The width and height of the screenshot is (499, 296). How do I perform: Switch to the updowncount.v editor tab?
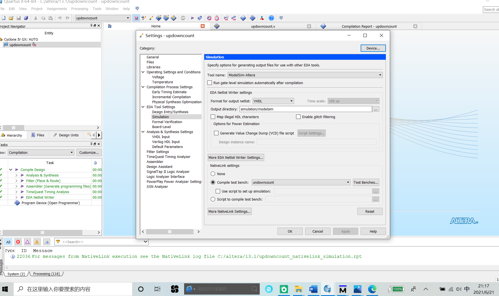pyautogui.click(x=263, y=26)
